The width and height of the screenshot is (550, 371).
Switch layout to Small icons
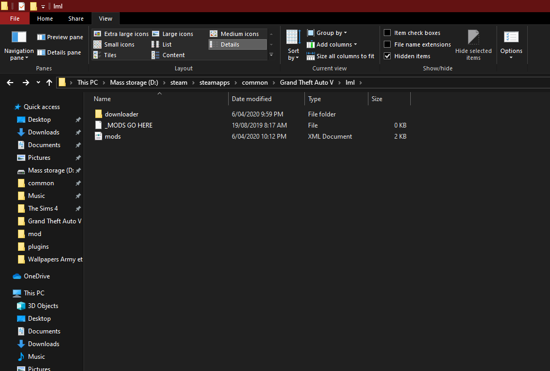114,44
